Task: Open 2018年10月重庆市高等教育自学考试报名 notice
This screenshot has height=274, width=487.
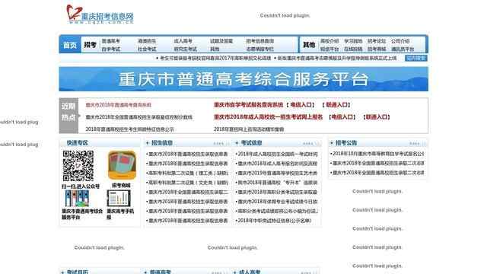Action: click(x=377, y=154)
